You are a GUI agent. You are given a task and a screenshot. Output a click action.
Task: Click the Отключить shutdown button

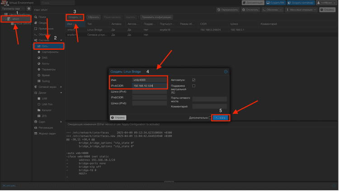tap(250, 10)
